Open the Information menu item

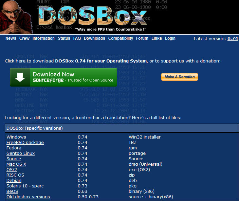pyautogui.click(x=43, y=38)
